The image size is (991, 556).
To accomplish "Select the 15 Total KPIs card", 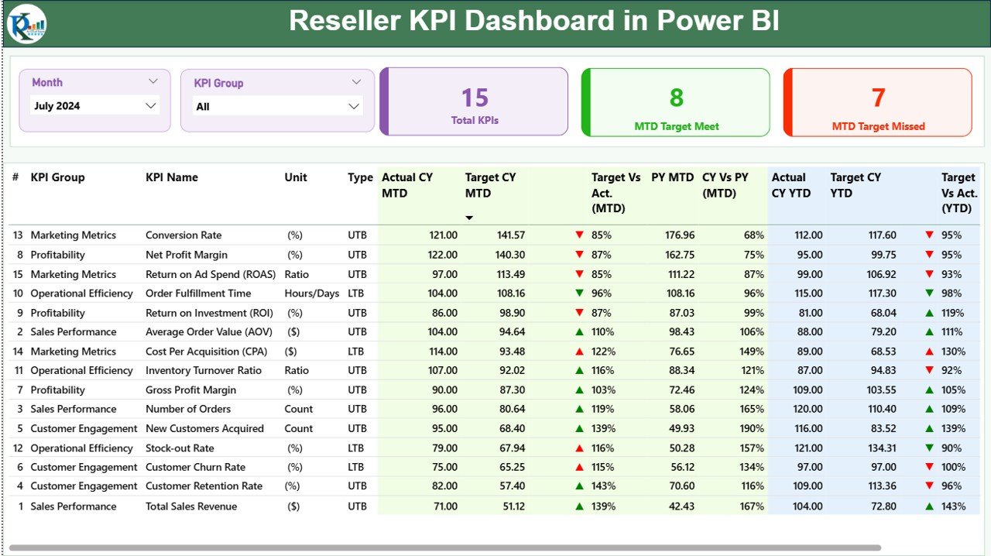I will pos(474,102).
